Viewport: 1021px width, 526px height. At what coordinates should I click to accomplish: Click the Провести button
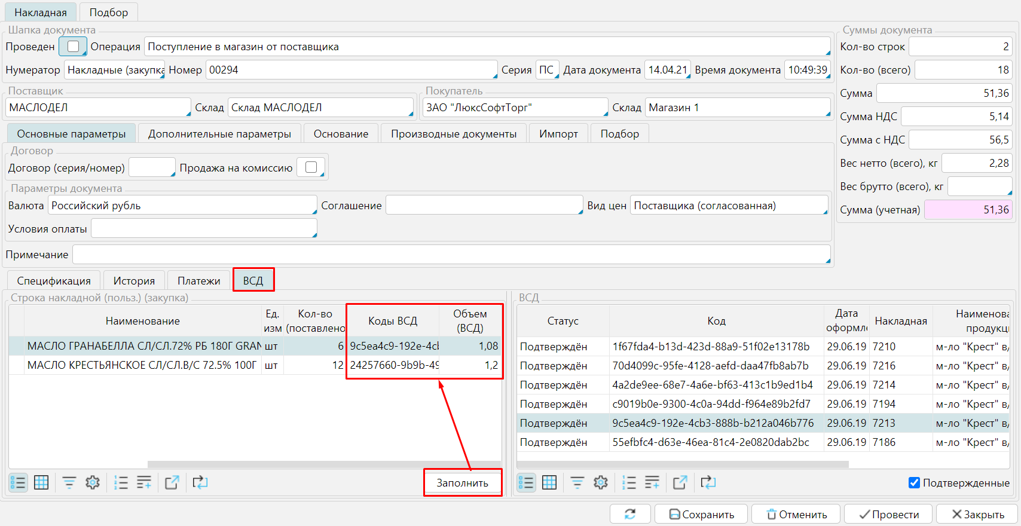[x=888, y=515]
